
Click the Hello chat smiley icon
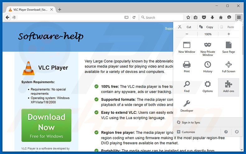pos(229,17)
